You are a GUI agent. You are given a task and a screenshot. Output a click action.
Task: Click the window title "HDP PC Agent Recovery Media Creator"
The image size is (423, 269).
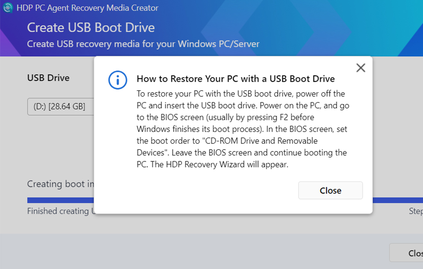tap(87, 8)
